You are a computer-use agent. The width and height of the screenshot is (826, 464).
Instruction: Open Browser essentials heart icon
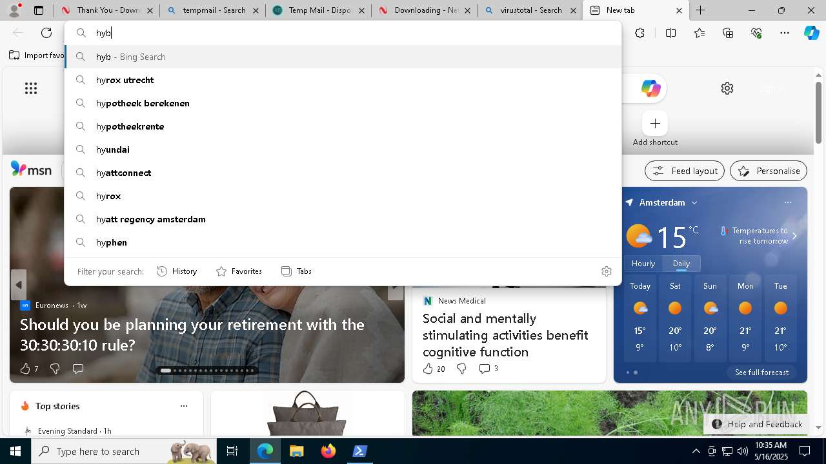(x=756, y=33)
